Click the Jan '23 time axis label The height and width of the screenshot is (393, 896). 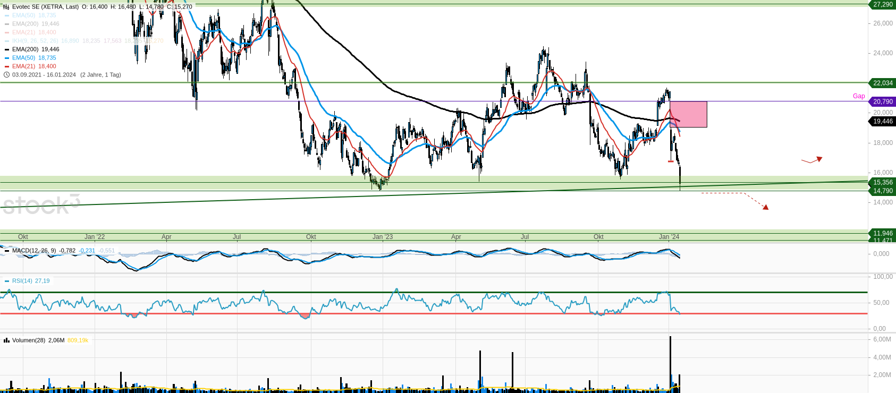click(383, 237)
